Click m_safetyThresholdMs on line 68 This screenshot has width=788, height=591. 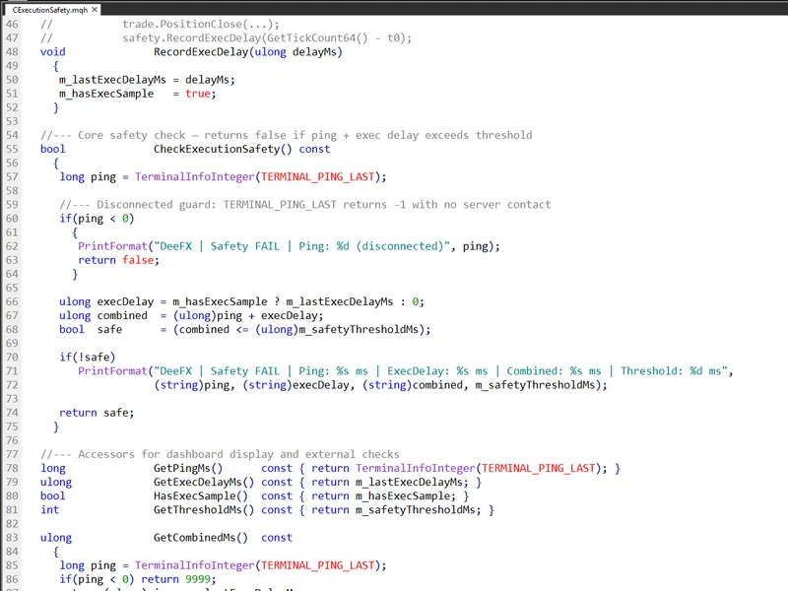pyautogui.click(x=359, y=329)
